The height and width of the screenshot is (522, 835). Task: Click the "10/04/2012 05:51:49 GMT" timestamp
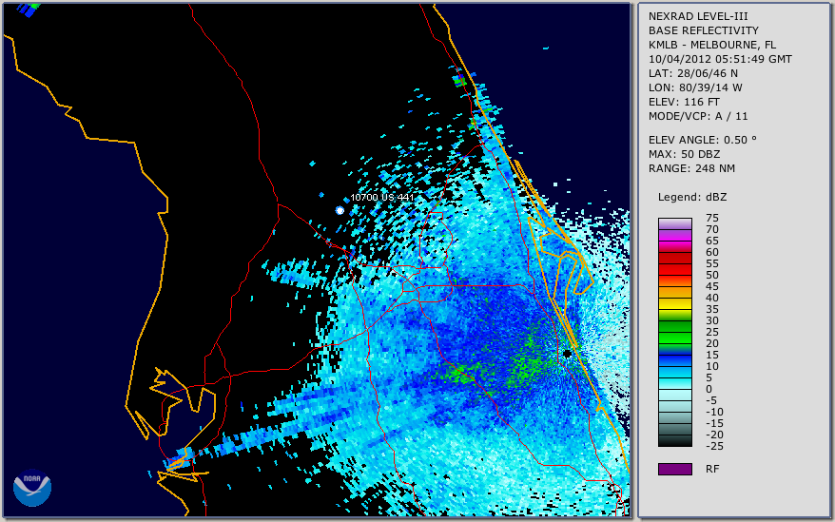(x=720, y=59)
